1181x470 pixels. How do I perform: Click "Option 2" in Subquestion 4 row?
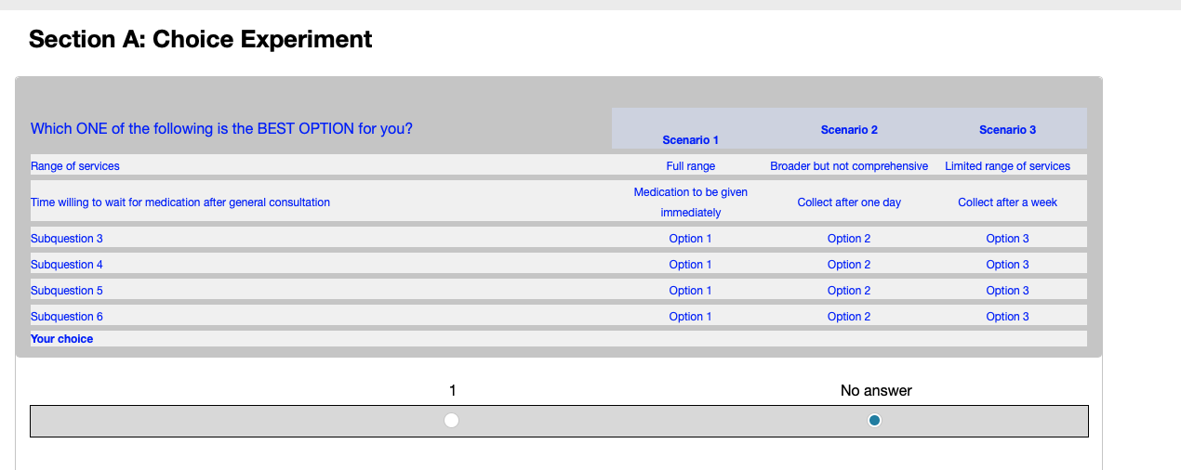tap(849, 265)
